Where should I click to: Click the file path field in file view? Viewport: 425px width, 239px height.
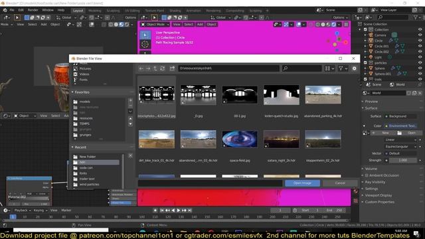tap(228, 68)
